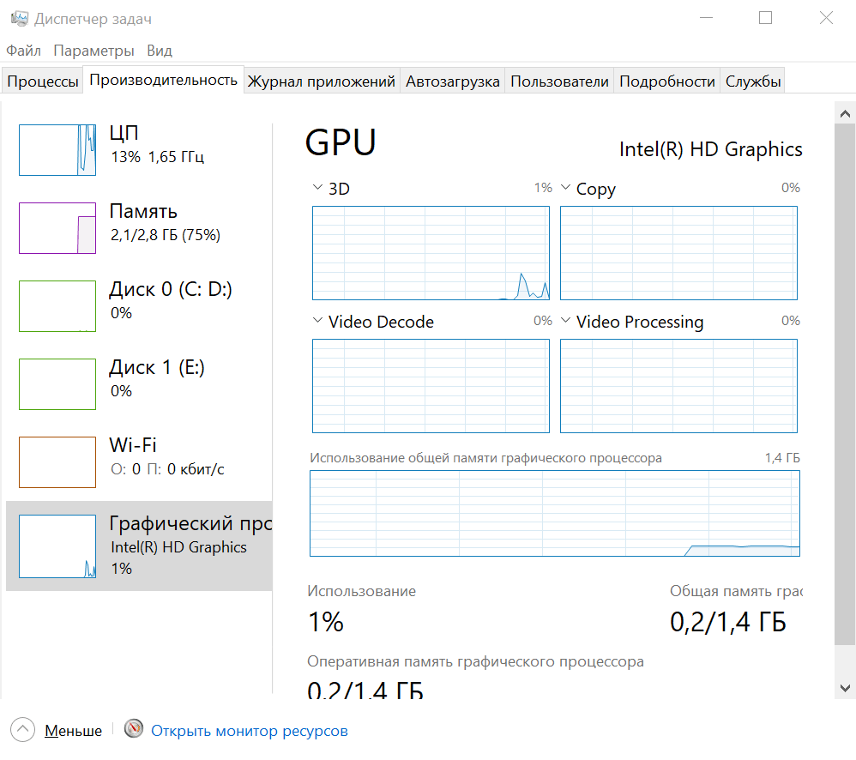Expand the 3D engine dropdown

[x=317, y=187]
